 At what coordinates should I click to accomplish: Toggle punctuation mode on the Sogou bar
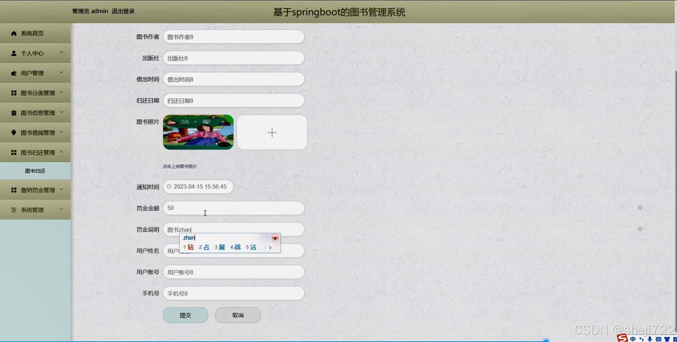(641, 339)
